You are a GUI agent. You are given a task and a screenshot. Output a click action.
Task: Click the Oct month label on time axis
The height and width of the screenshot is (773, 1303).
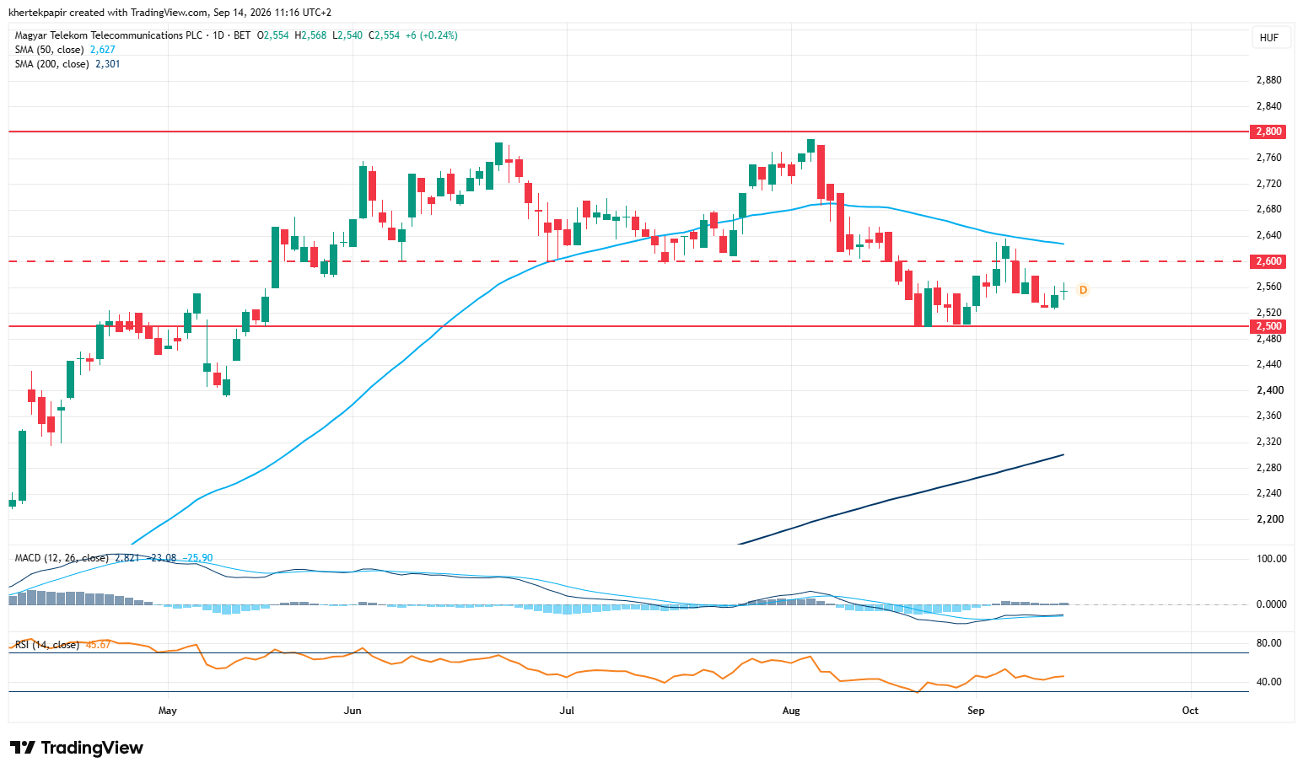click(1190, 711)
